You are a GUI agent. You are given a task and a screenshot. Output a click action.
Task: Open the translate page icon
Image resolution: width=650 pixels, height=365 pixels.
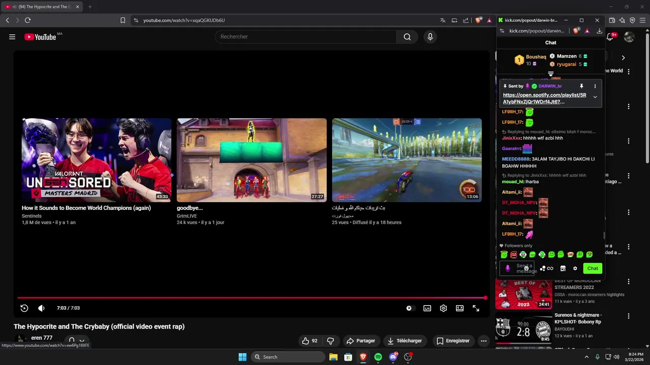(443, 20)
